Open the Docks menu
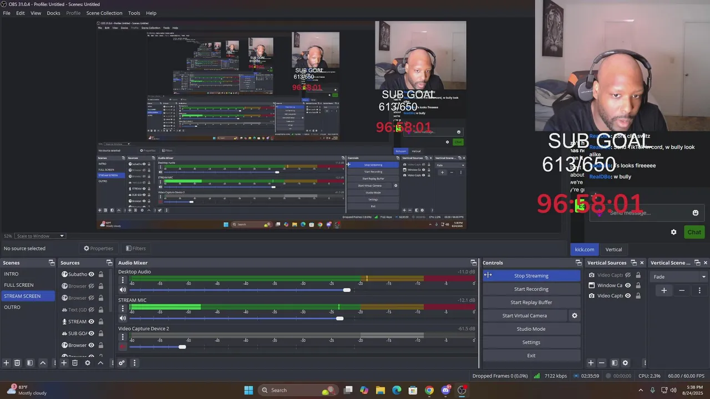This screenshot has height=399, width=710. pyautogui.click(x=54, y=13)
